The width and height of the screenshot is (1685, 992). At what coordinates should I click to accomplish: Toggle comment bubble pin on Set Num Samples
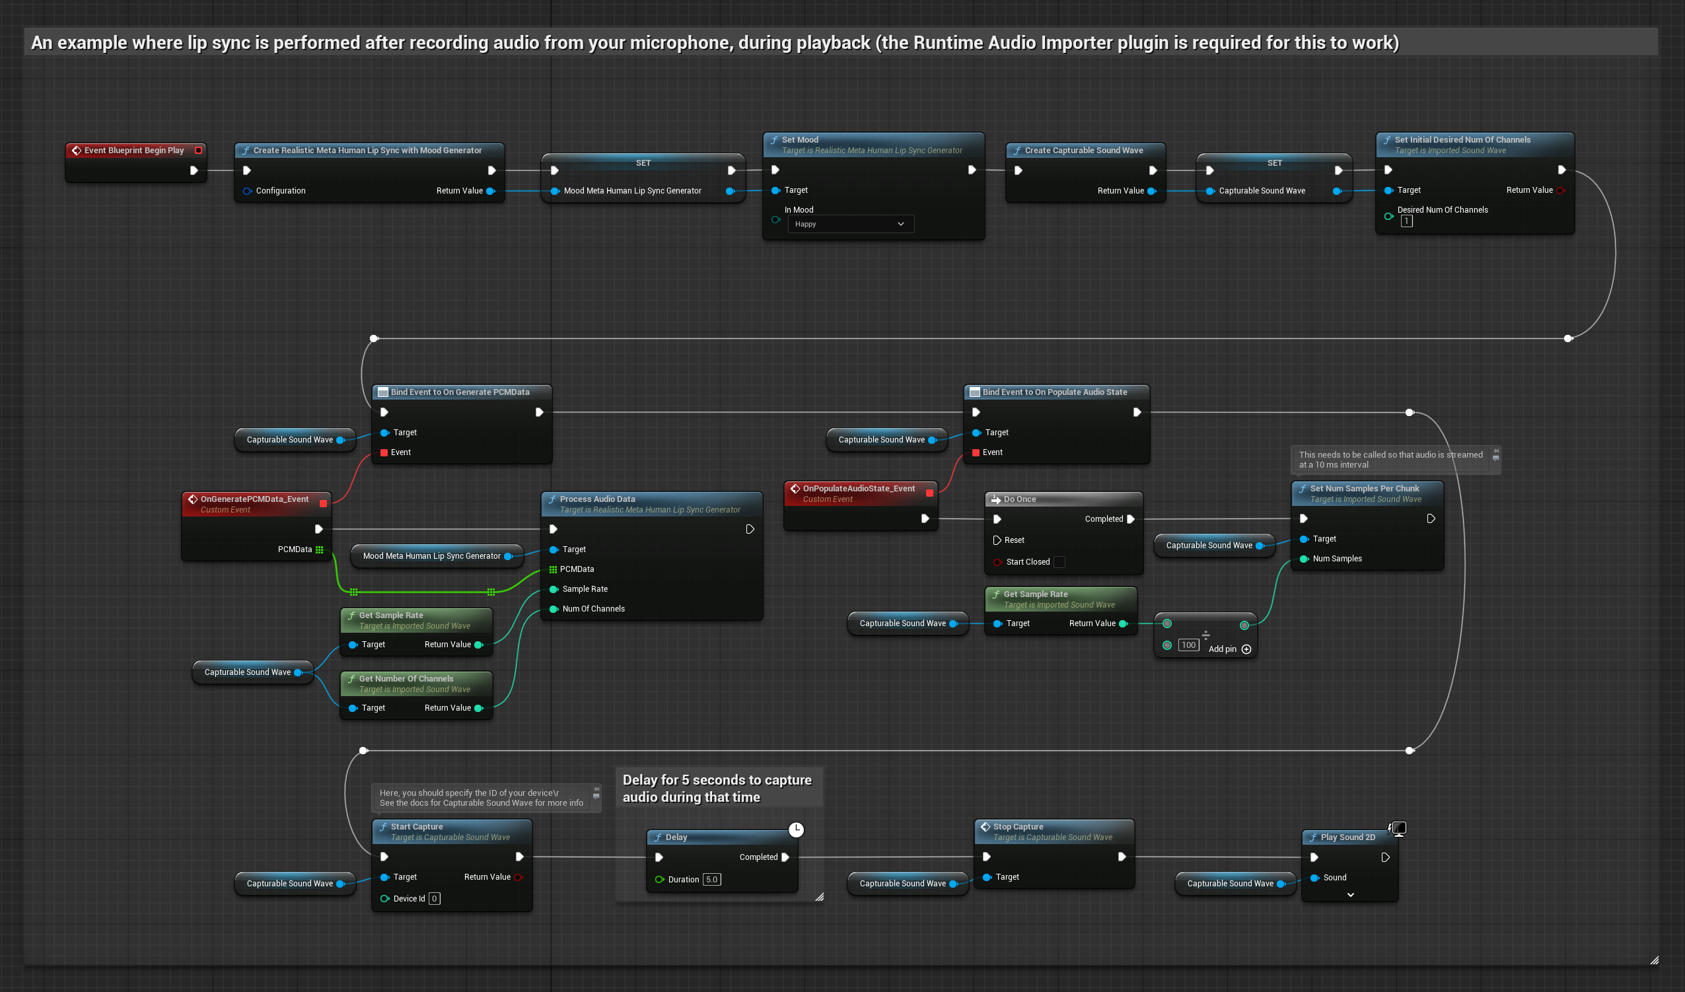[x=1496, y=452]
